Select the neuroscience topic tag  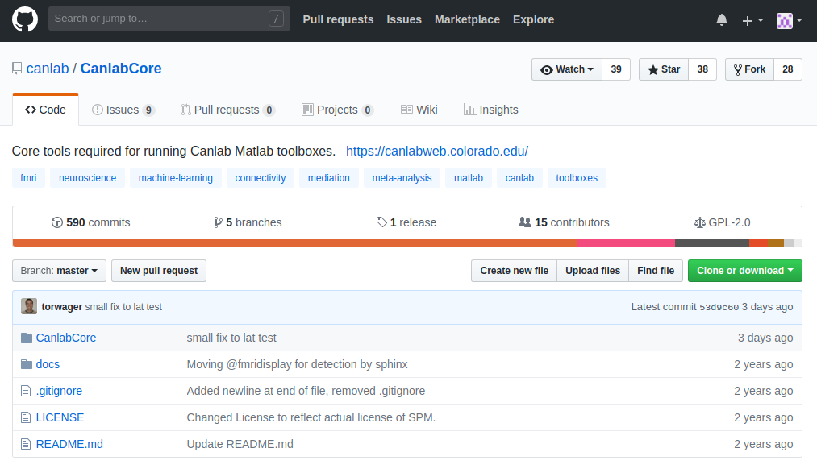click(88, 177)
